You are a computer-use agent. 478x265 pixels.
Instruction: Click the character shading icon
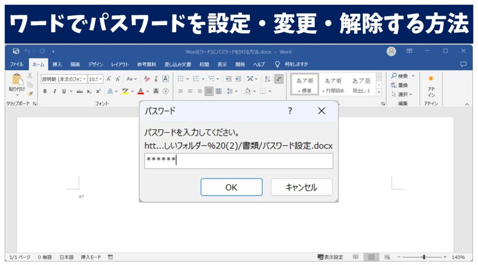point(156,91)
